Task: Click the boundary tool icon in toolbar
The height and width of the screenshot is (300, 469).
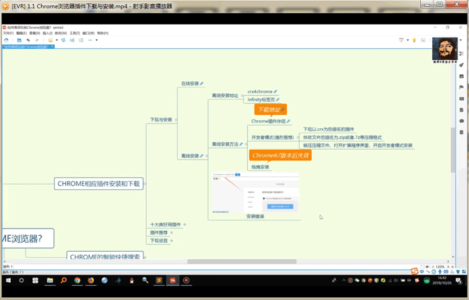Action: [72, 40]
